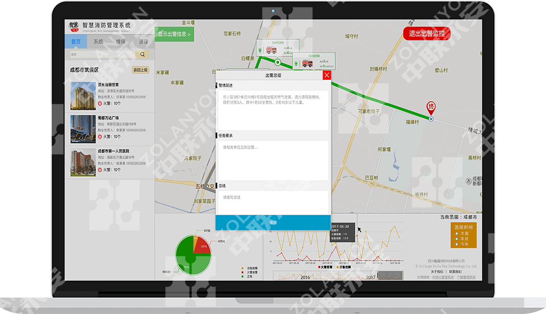Click the lower fire truck icon on map
Screen dimensions: 546x314
click(x=307, y=63)
